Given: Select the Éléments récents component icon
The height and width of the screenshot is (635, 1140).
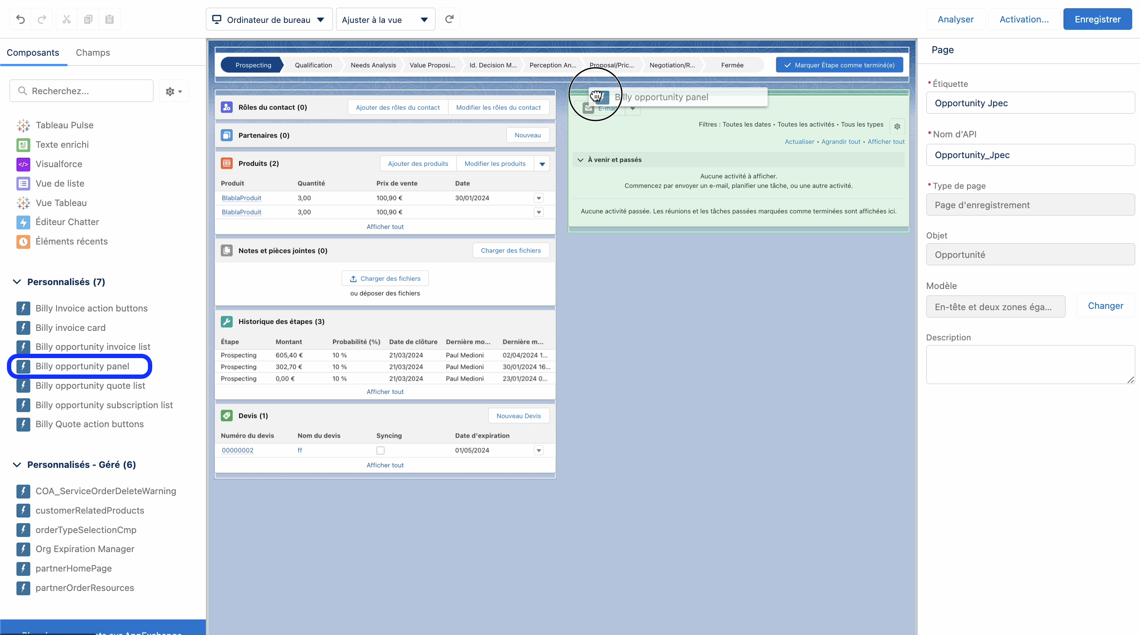Looking at the screenshot, I should 23,242.
